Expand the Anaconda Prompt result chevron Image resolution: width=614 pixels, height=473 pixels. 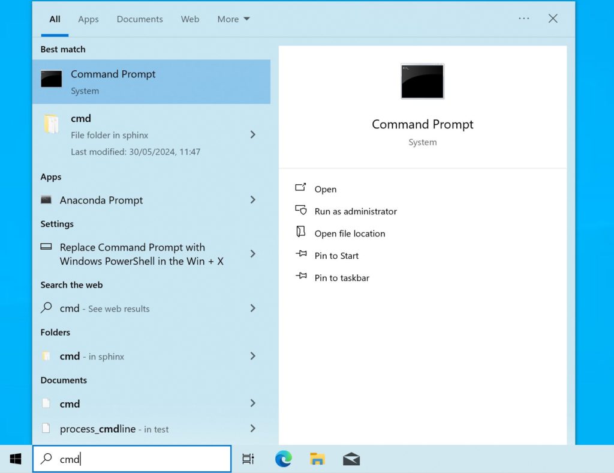(252, 200)
